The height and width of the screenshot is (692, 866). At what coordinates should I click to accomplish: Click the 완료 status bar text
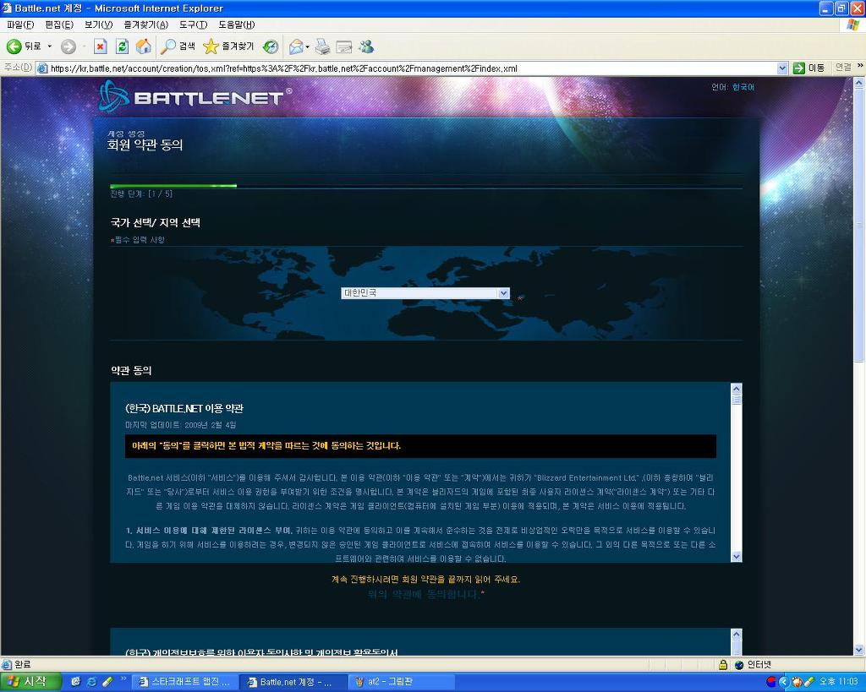[x=23, y=664]
